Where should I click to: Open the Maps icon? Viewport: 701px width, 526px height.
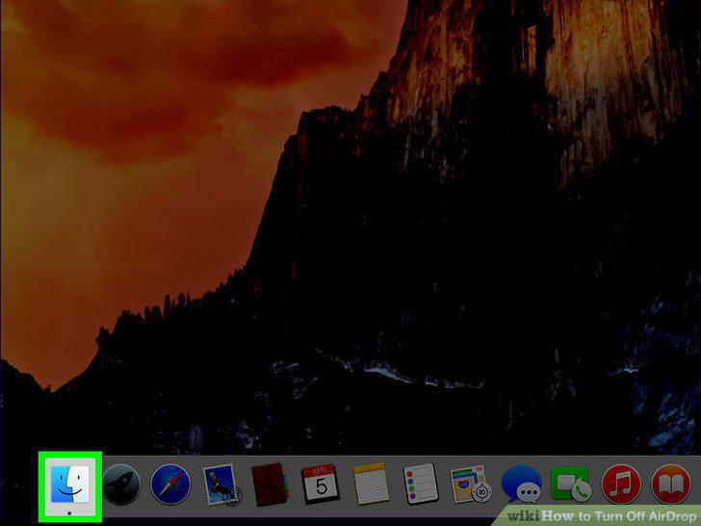point(470,485)
